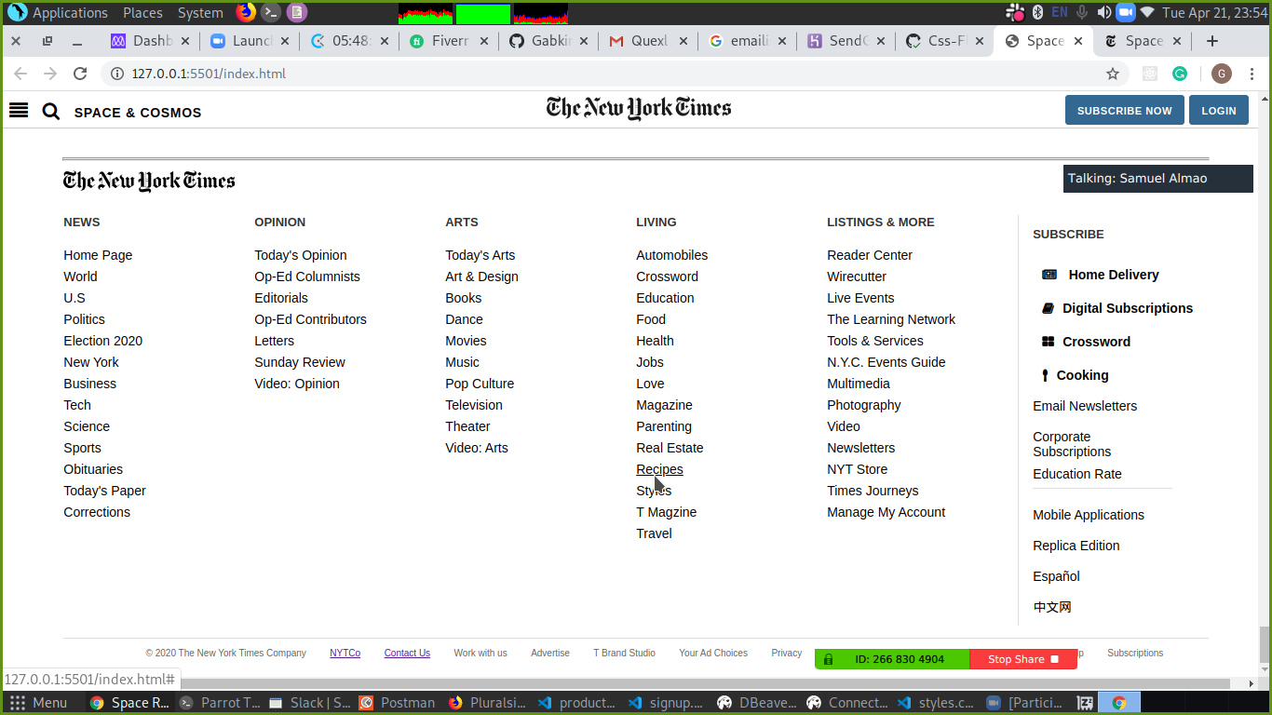
Task: Open the taskbar Menu button
Action: pos(37,703)
